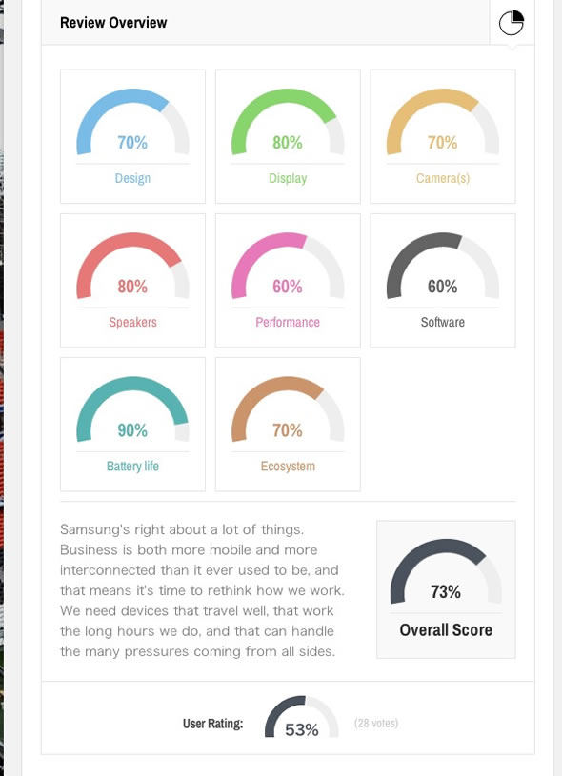Screen dimensions: 562x776
Task: Click the Display label text
Action: 288,179
